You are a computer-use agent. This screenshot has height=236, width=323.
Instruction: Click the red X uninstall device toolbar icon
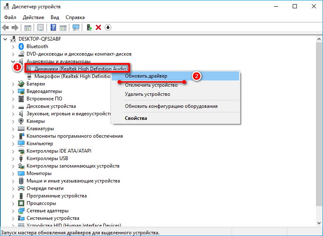point(98,27)
